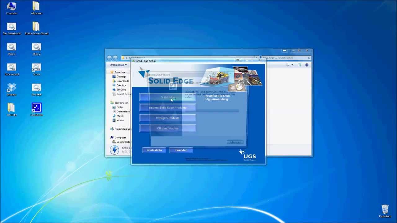Click the Explorer back navigation arrow

109,58
